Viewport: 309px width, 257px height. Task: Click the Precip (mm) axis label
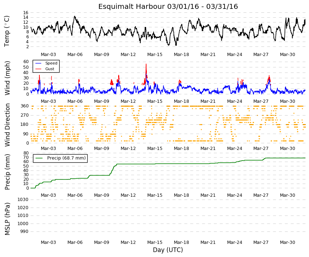7,172
